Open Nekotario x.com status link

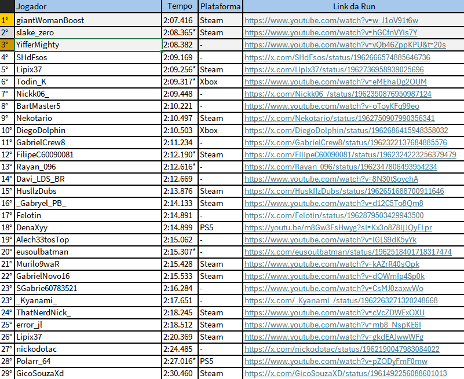coord(339,118)
